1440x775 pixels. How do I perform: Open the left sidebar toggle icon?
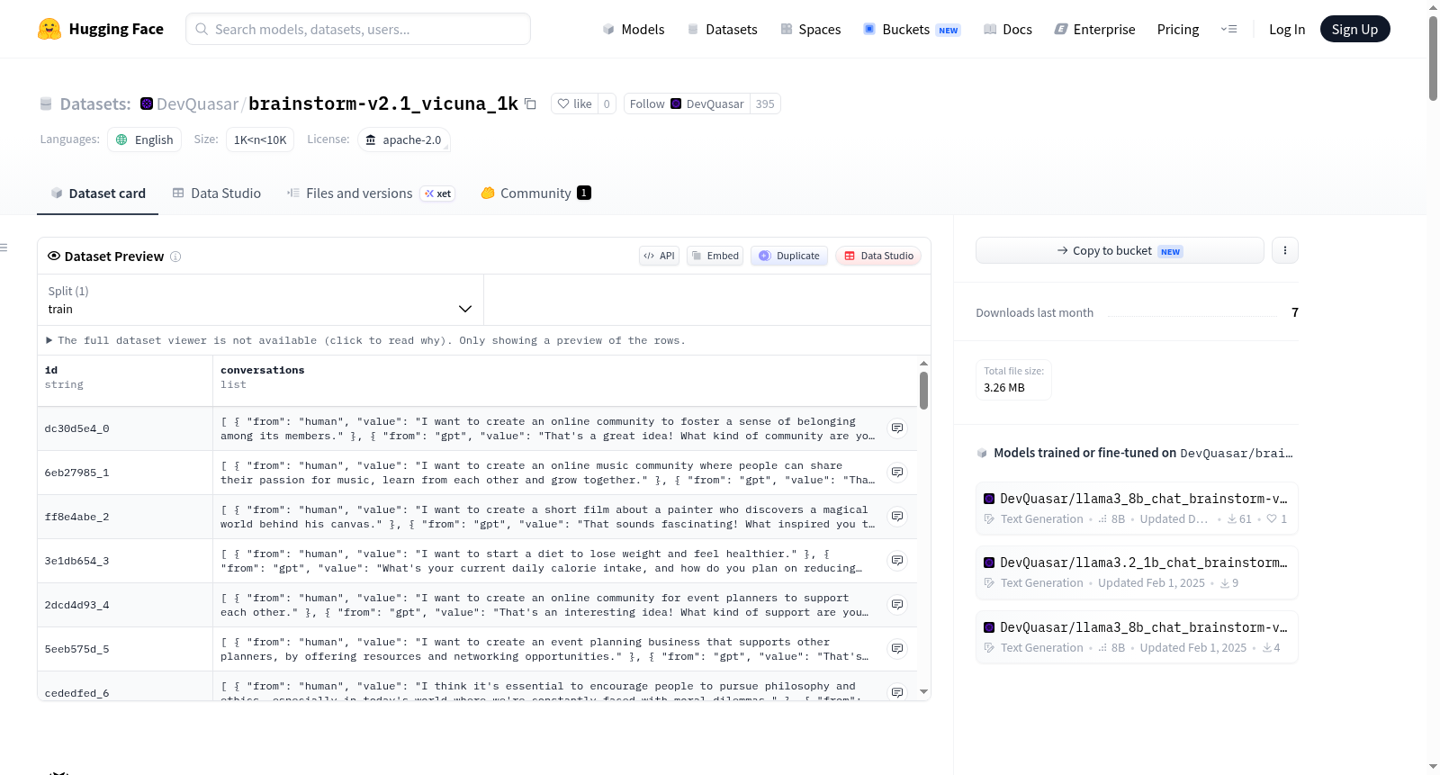click(x=4, y=248)
